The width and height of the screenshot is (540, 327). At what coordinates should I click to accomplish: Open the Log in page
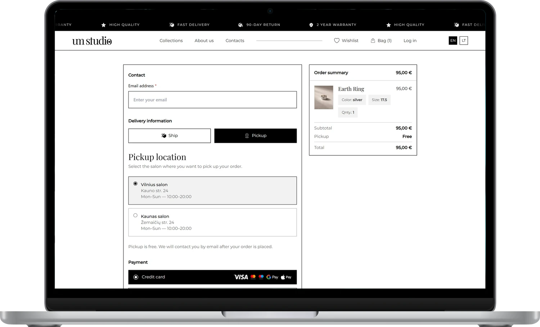[x=410, y=41]
